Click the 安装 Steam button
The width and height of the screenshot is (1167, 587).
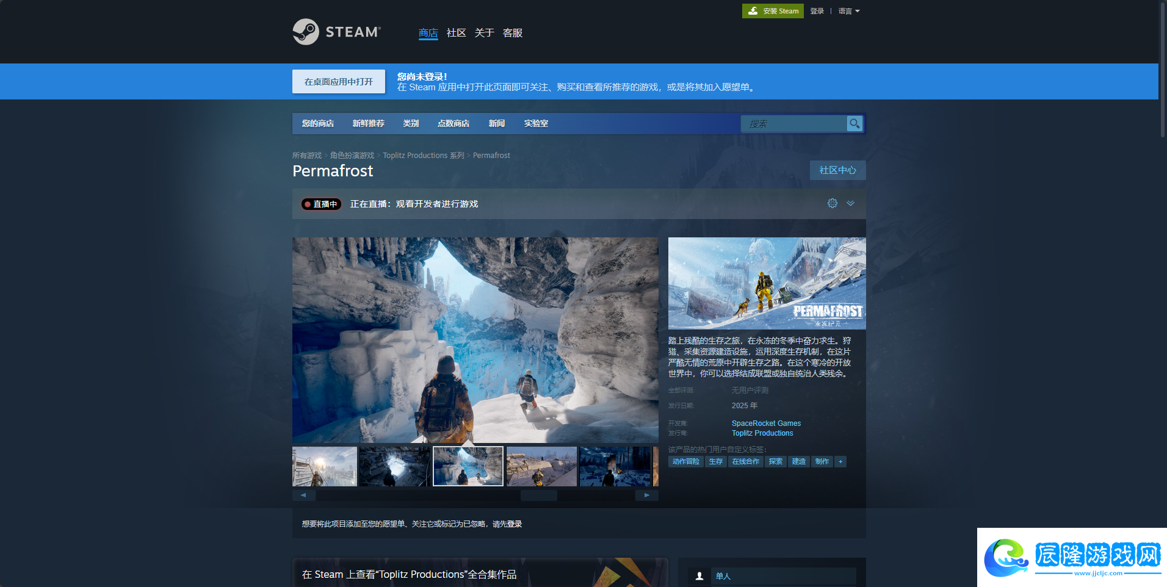point(773,11)
